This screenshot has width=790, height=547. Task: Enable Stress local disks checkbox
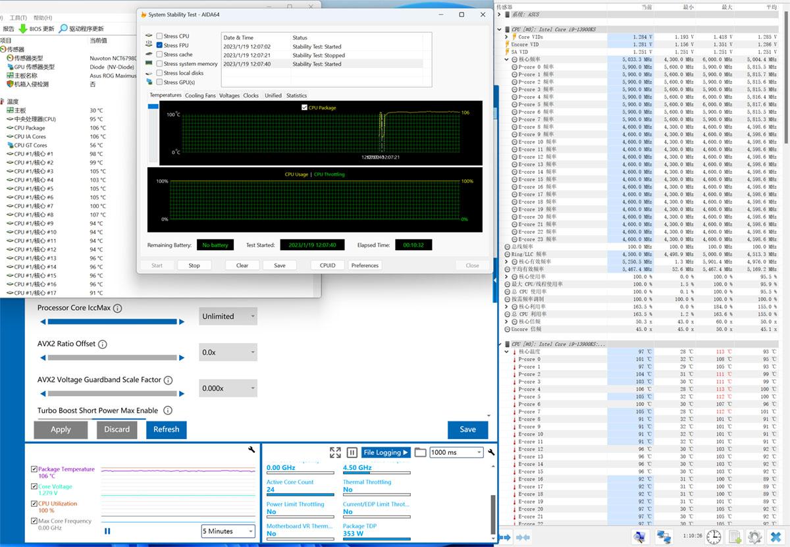pos(159,73)
